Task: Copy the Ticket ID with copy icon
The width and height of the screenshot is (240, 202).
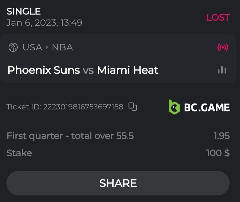Action: (x=132, y=107)
